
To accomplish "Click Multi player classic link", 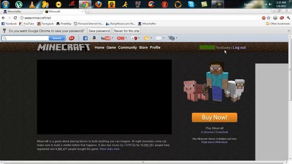I will tap(222, 142).
